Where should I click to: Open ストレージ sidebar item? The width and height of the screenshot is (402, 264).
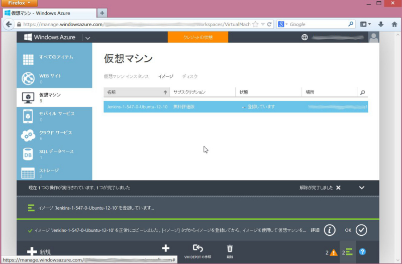54,172
